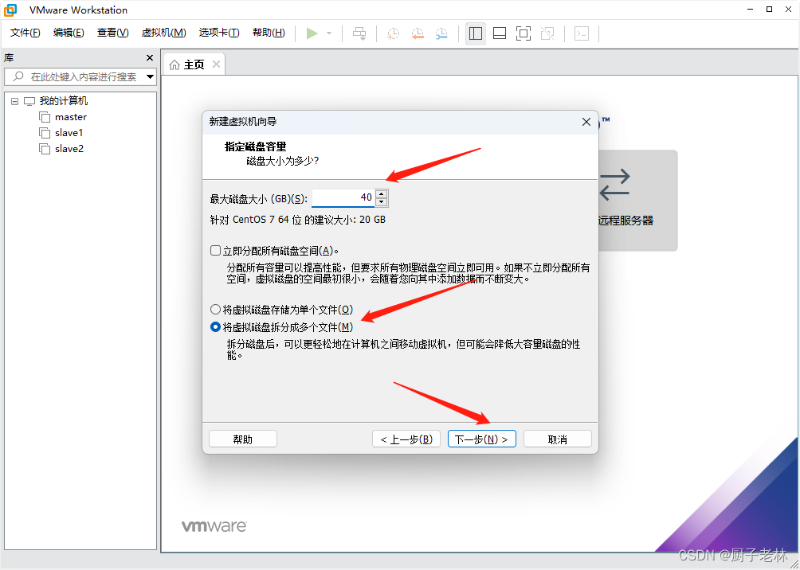The width and height of the screenshot is (800, 570).
Task: Click the slave2 VM icon
Action: pyautogui.click(x=45, y=149)
